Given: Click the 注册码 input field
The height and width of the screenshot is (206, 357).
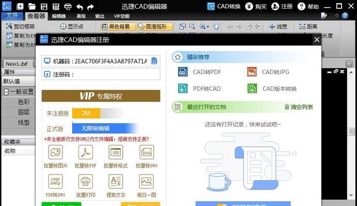Looking at the screenshot, I should point(101,74).
